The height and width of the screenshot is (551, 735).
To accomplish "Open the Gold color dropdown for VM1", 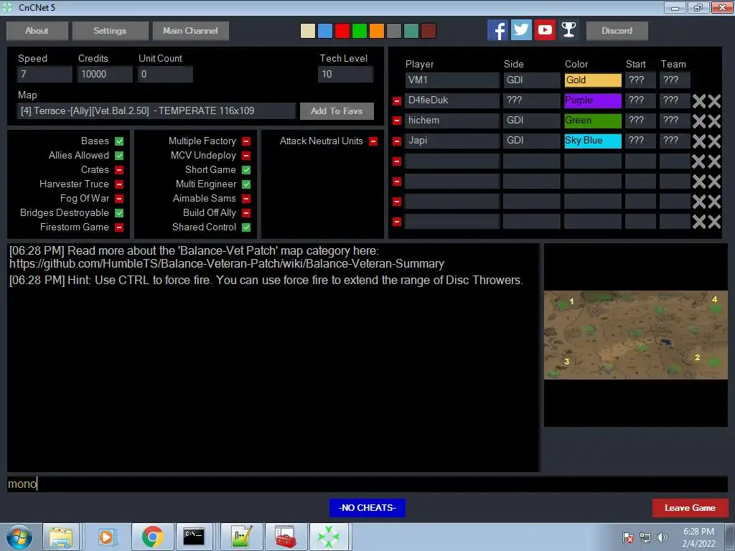I will coord(593,80).
